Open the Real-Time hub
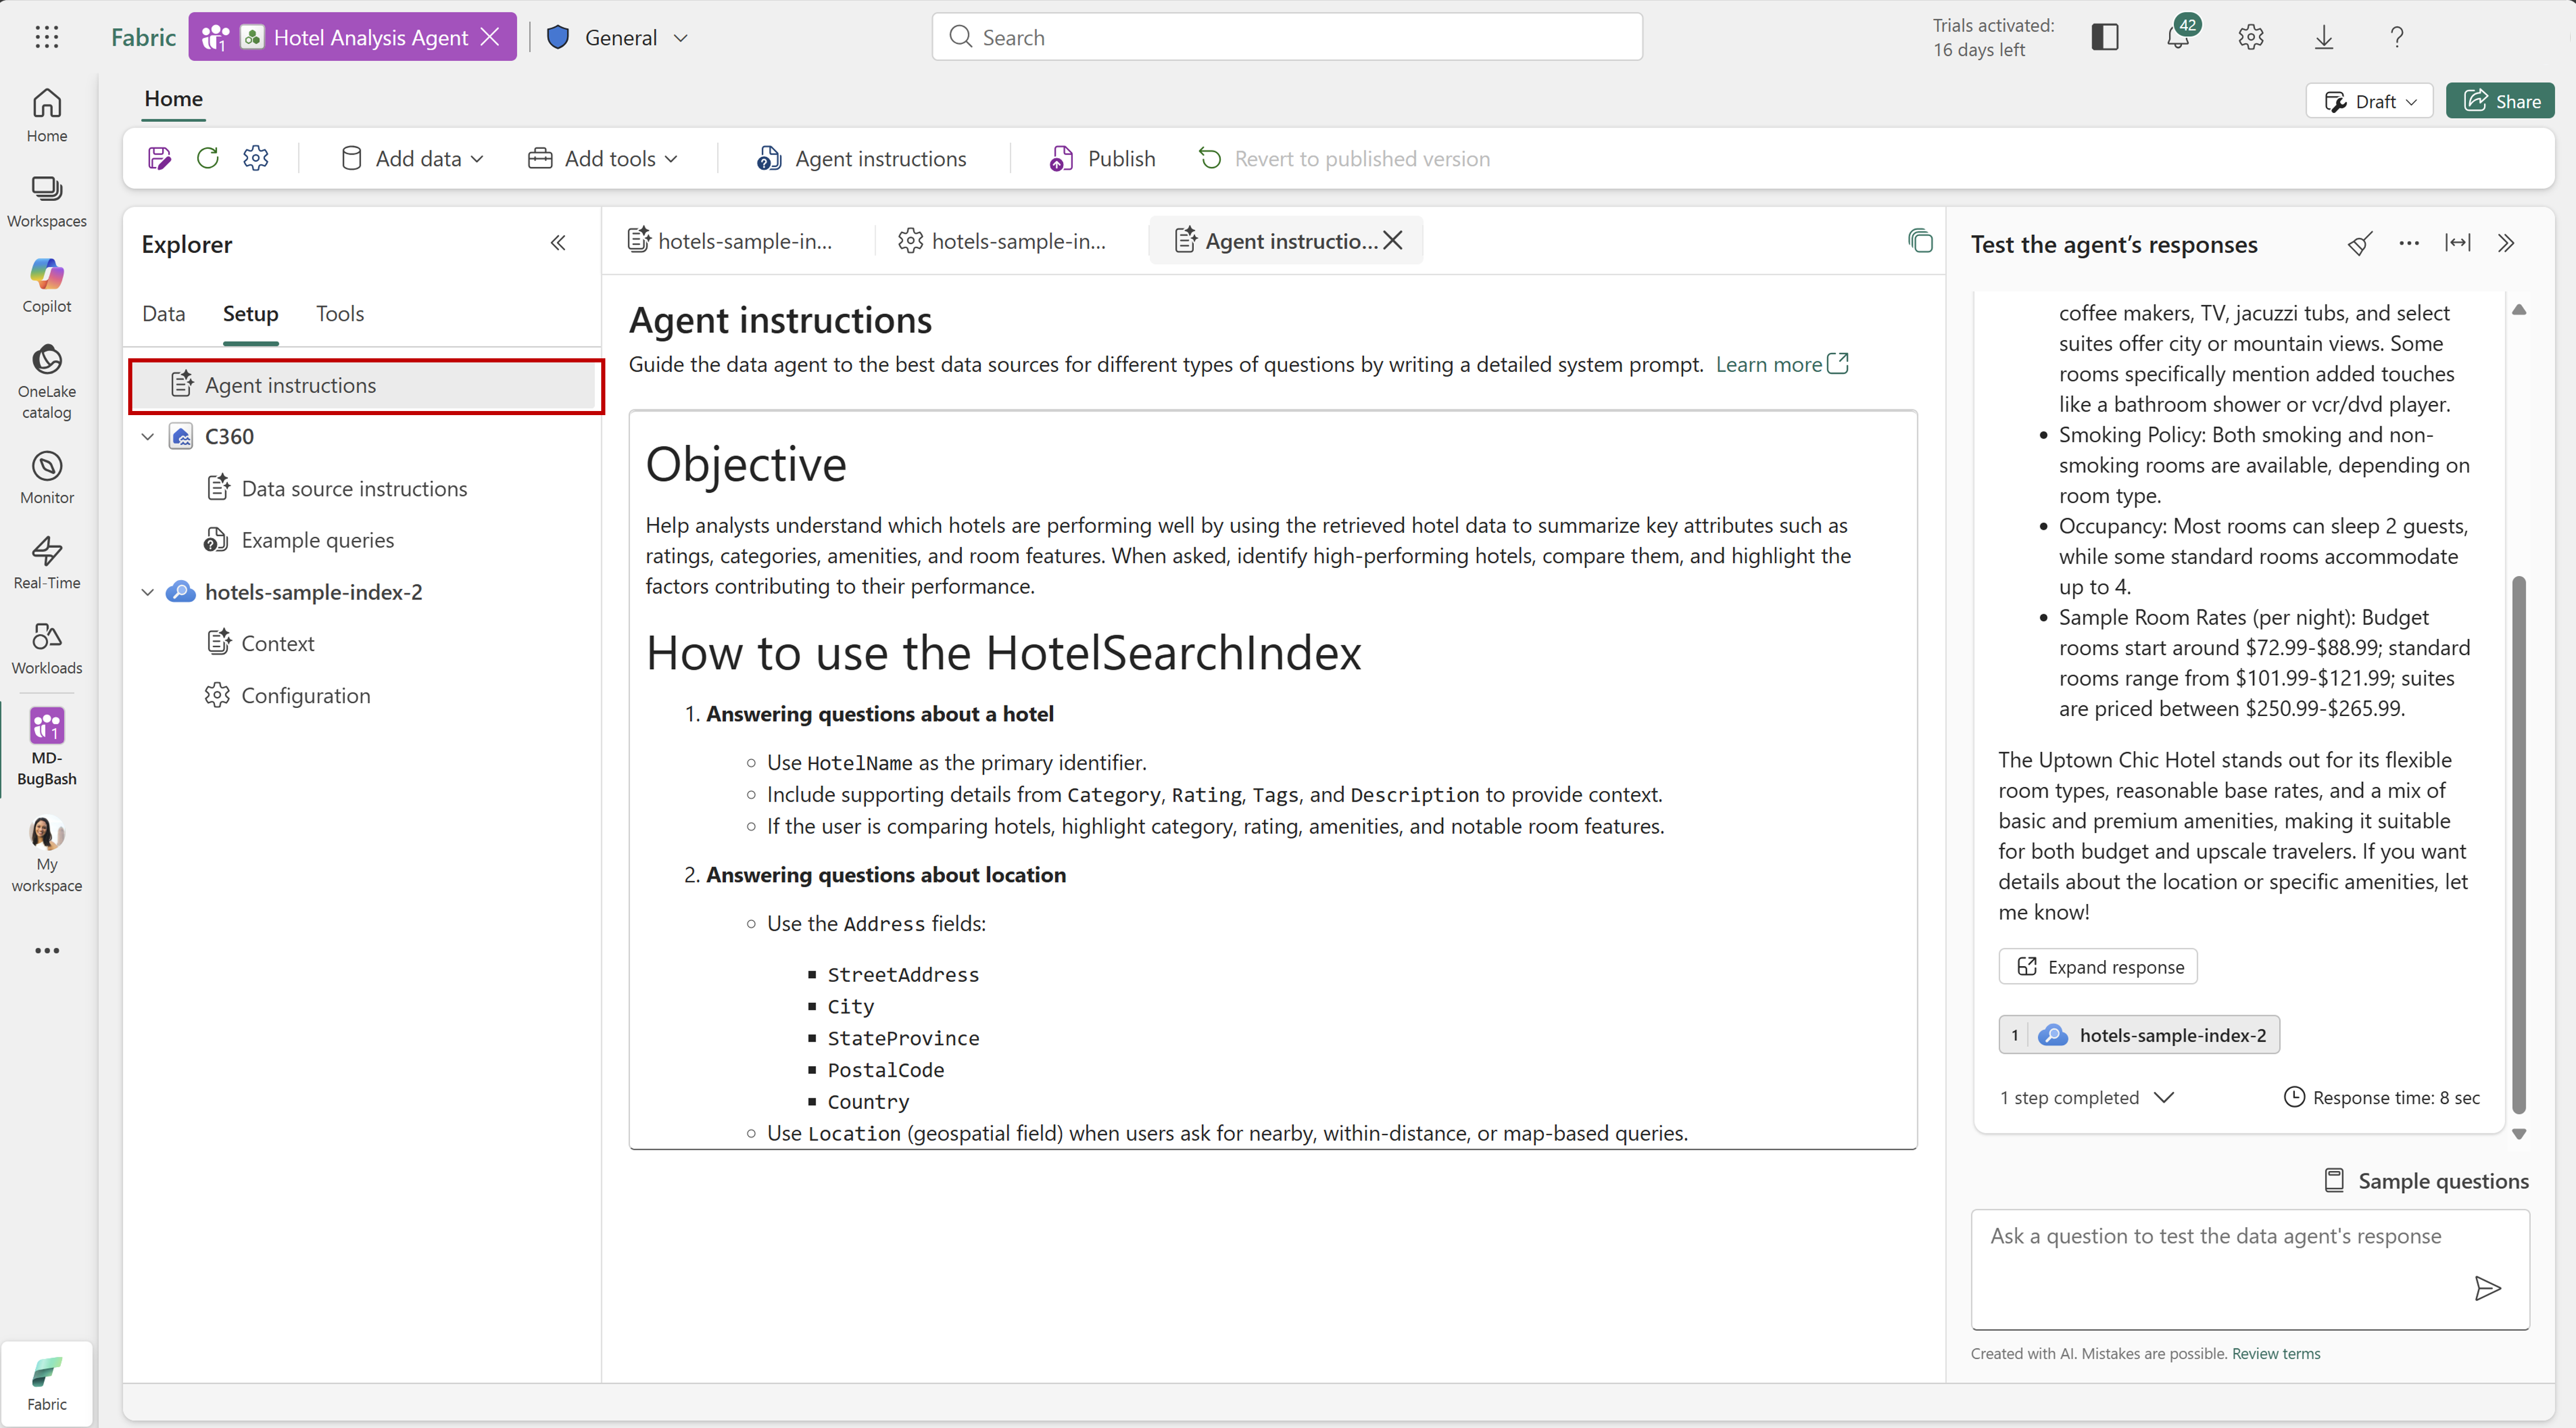 pyautogui.click(x=47, y=562)
